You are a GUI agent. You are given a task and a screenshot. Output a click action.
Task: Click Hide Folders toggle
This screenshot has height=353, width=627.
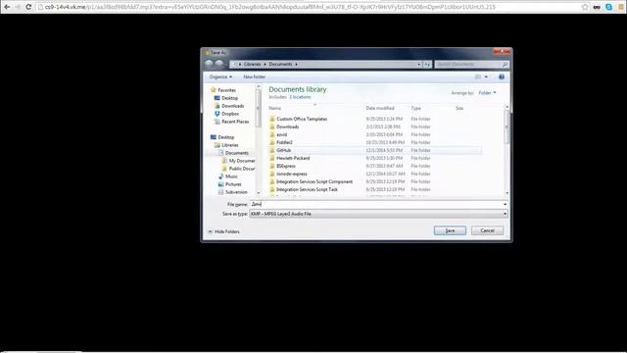coord(223,231)
